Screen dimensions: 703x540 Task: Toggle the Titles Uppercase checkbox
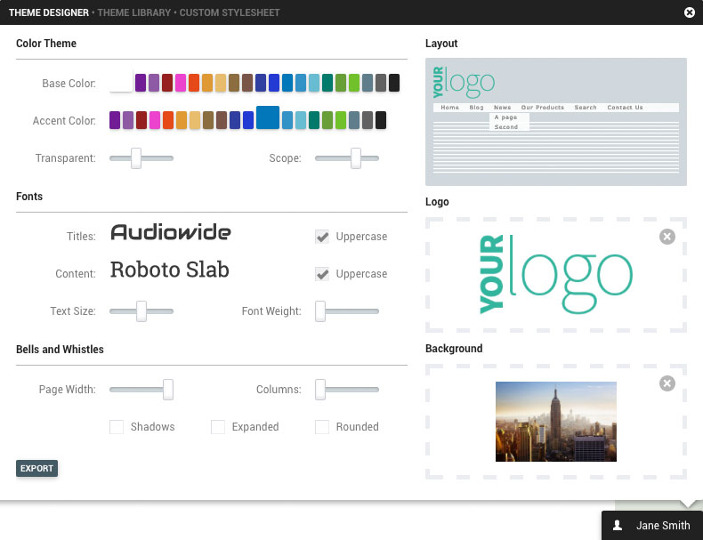tap(322, 237)
